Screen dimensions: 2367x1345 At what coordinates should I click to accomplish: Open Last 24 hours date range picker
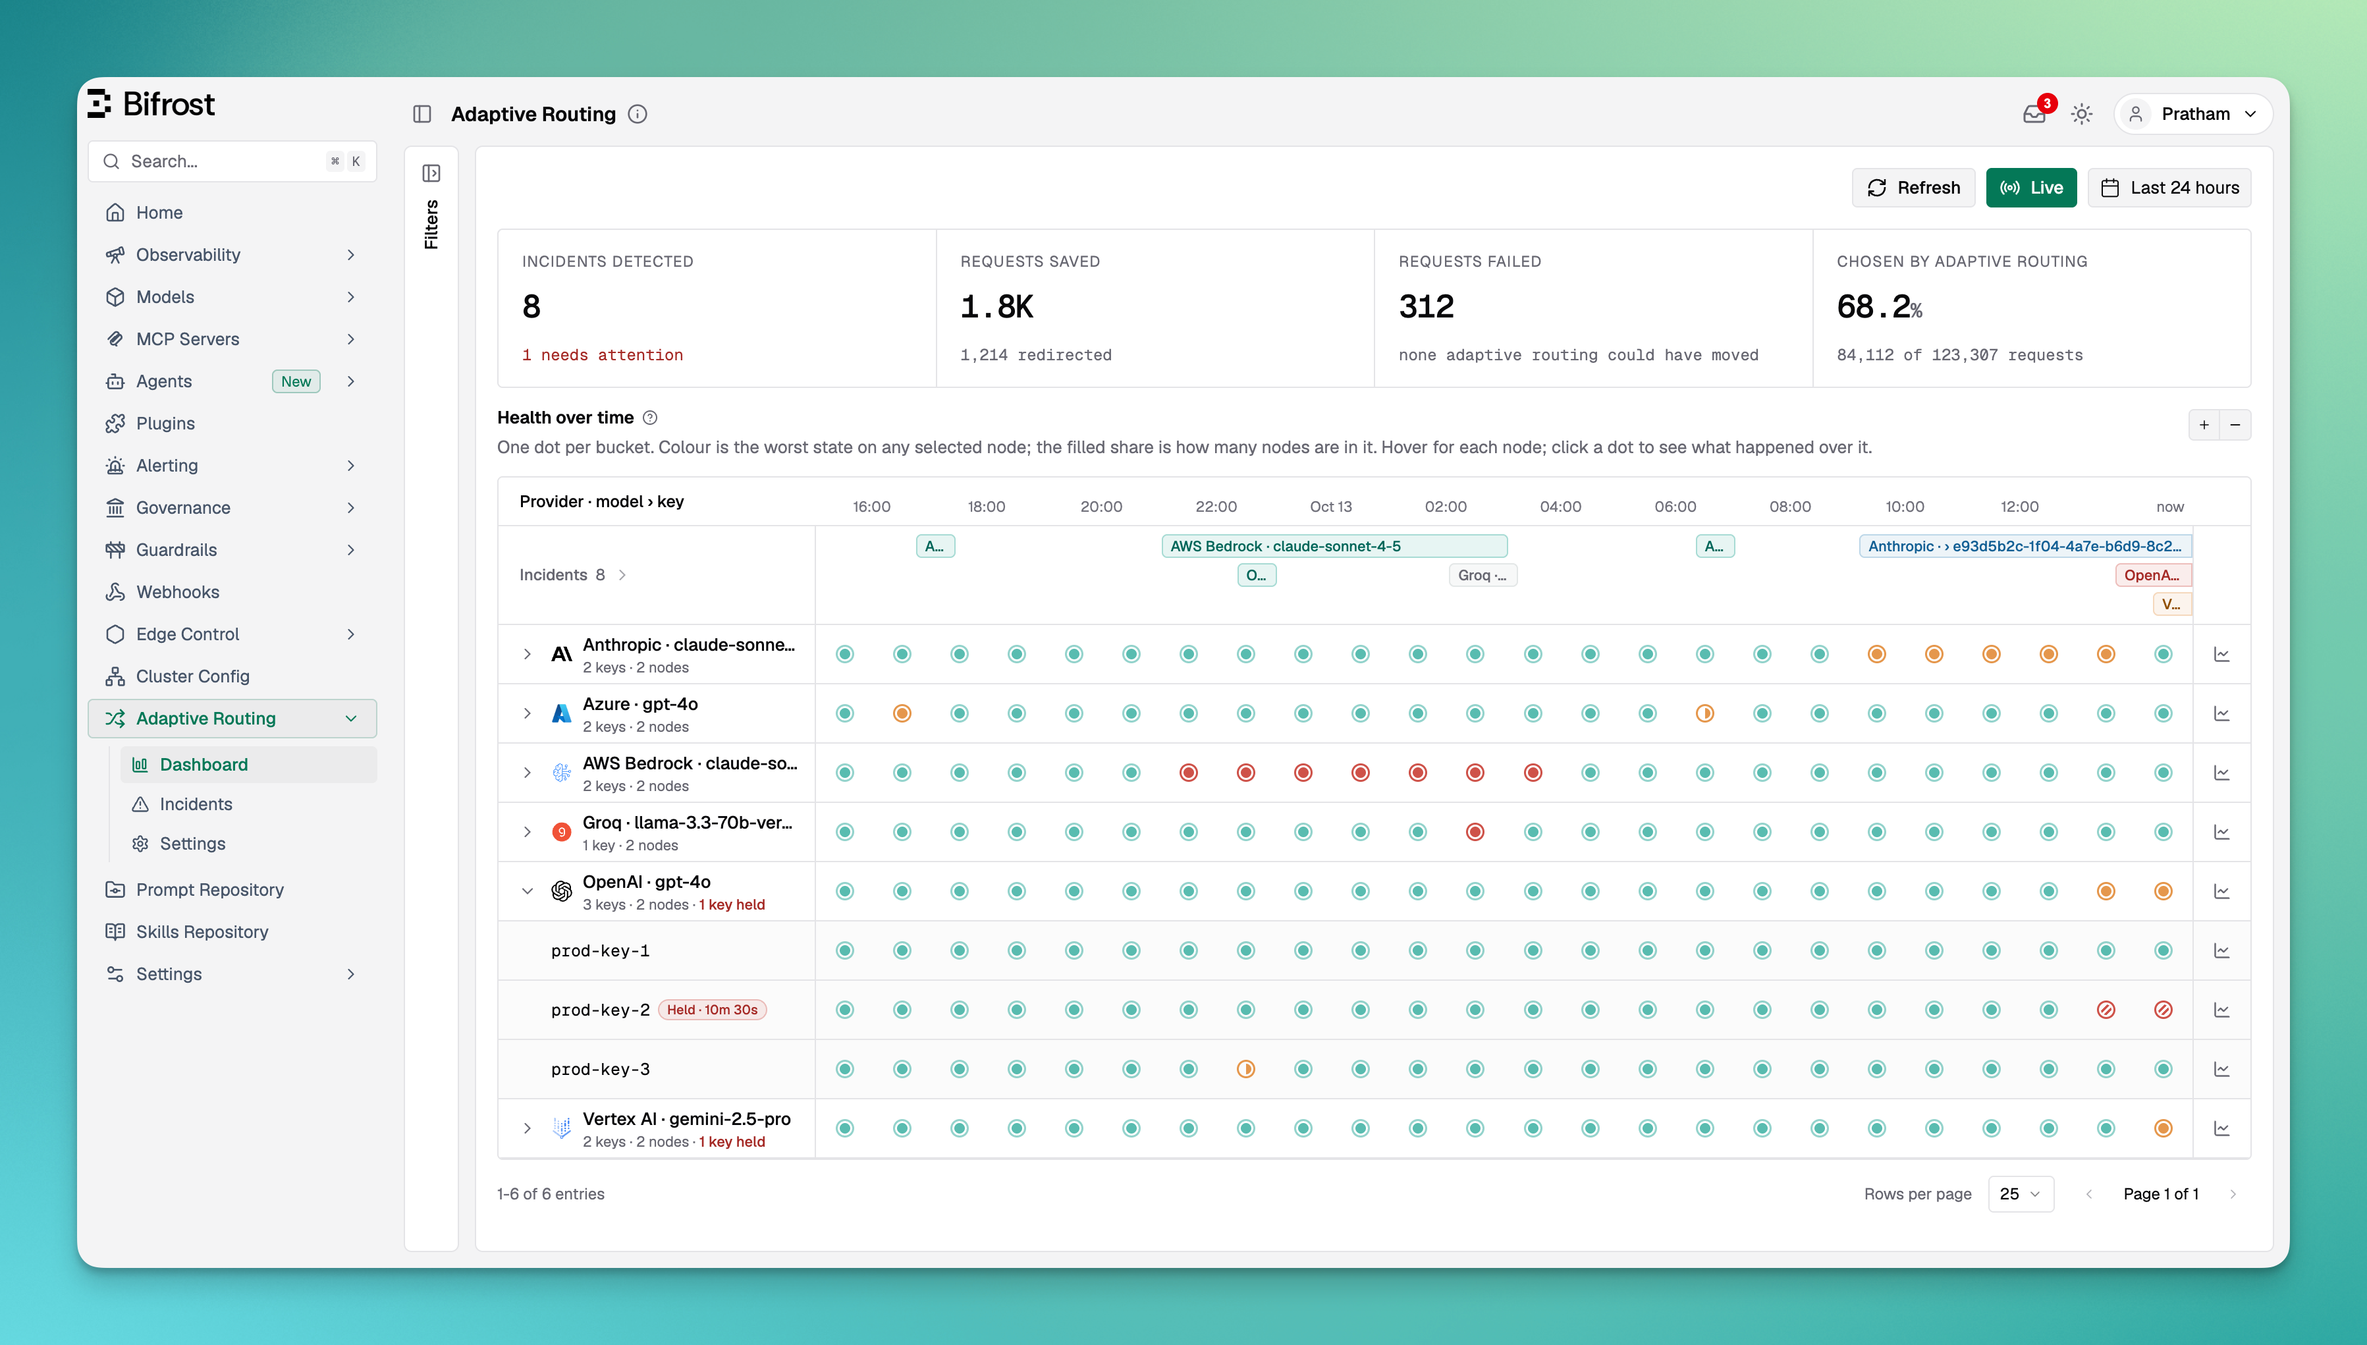2169,188
